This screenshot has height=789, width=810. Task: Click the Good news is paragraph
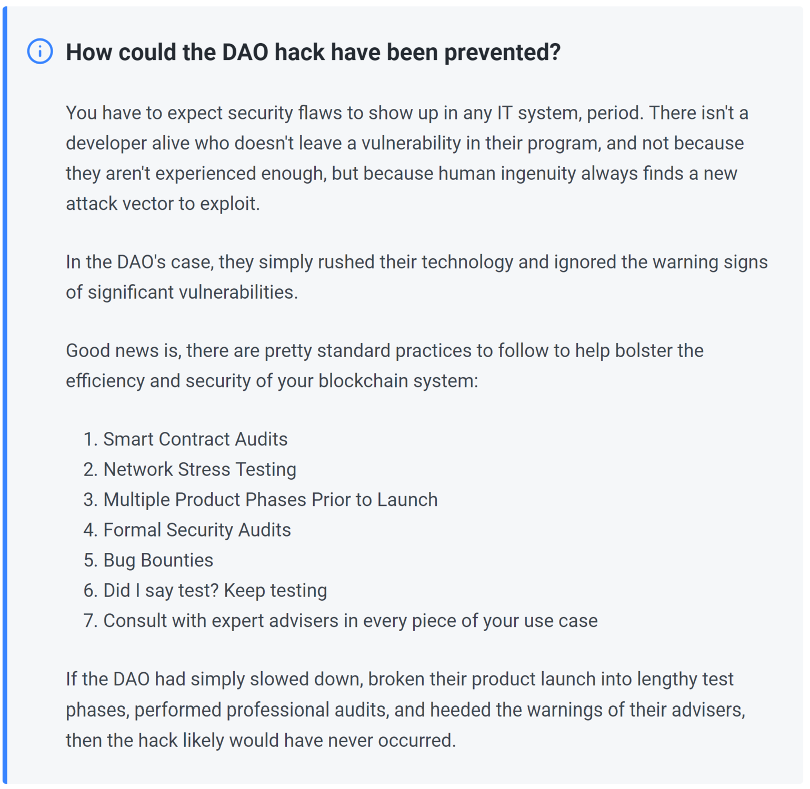[x=385, y=366]
